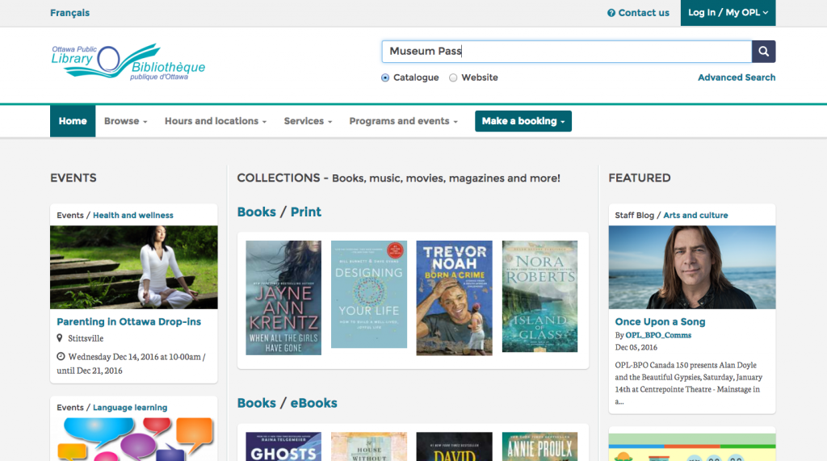
Task: Open the Trevor Noah Born a Crime cover
Action: click(454, 297)
